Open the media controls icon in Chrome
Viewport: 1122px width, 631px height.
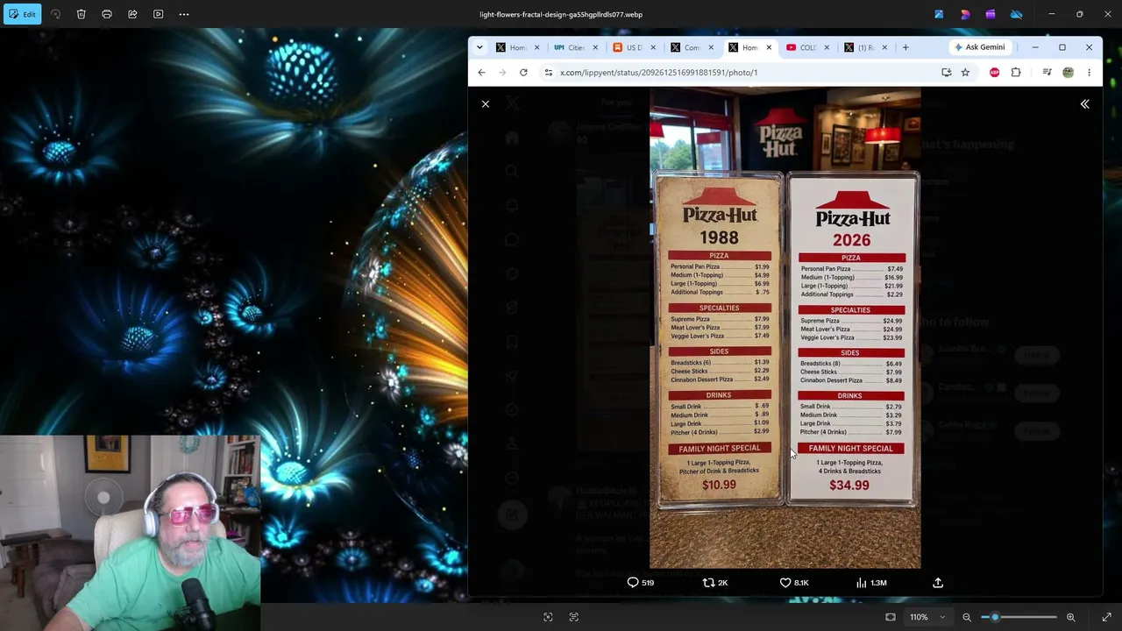pos(1047,73)
